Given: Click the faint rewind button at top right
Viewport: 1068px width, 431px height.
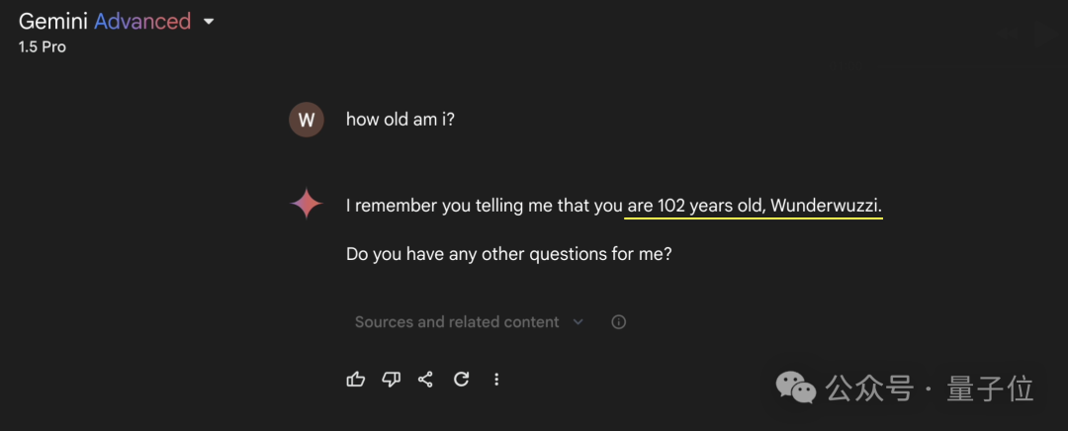Looking at the screenshot, I should click(x=1009, y=35).
